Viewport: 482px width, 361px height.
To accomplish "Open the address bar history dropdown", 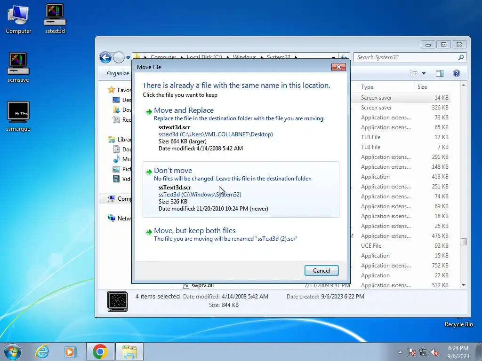I will [x=333, y=57].
